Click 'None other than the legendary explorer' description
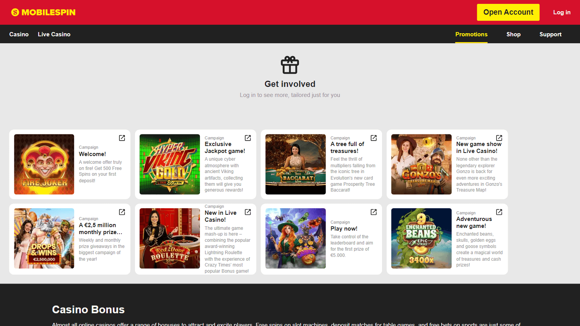The width and height of the screenshot is (580, 326). click(479, 175)
